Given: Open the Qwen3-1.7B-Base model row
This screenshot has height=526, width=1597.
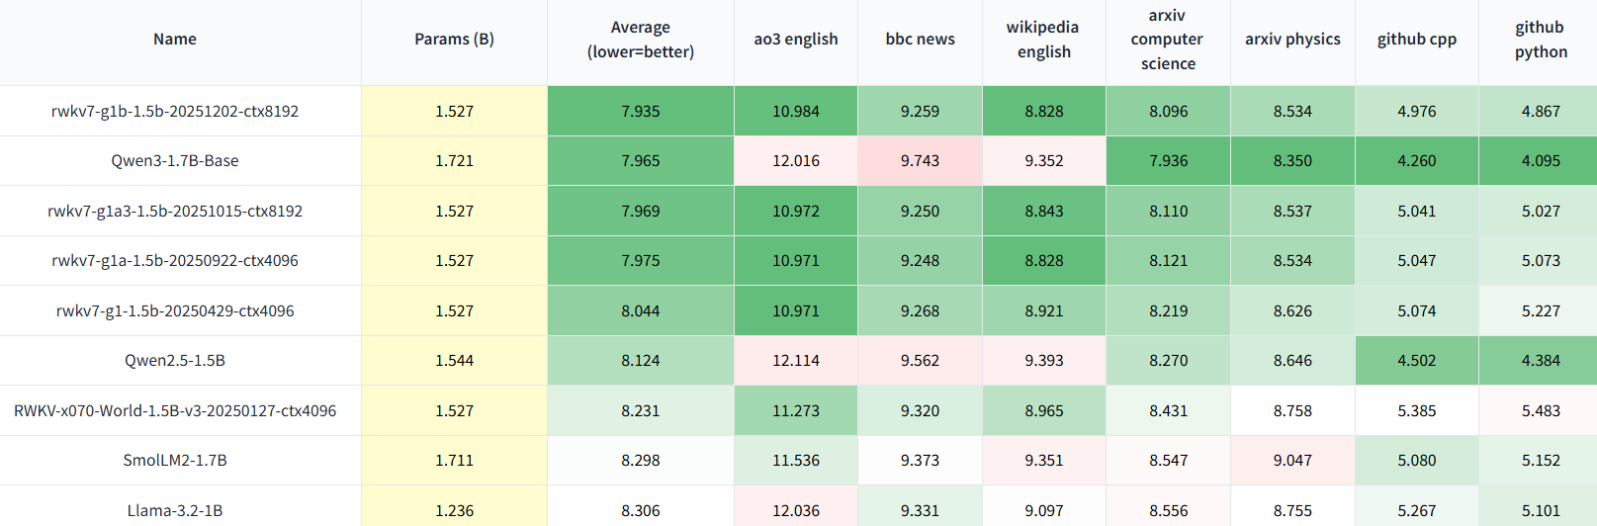Looking at the screenshot, I should click(175, 161).
